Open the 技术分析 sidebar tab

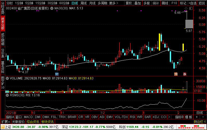pos(3,24)
